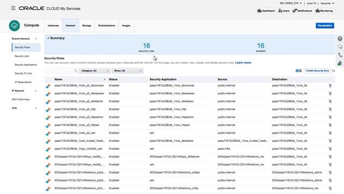Follow the Learn more link
The height and width of the screenshot is (194, 344).
click(x=243, y=63)
